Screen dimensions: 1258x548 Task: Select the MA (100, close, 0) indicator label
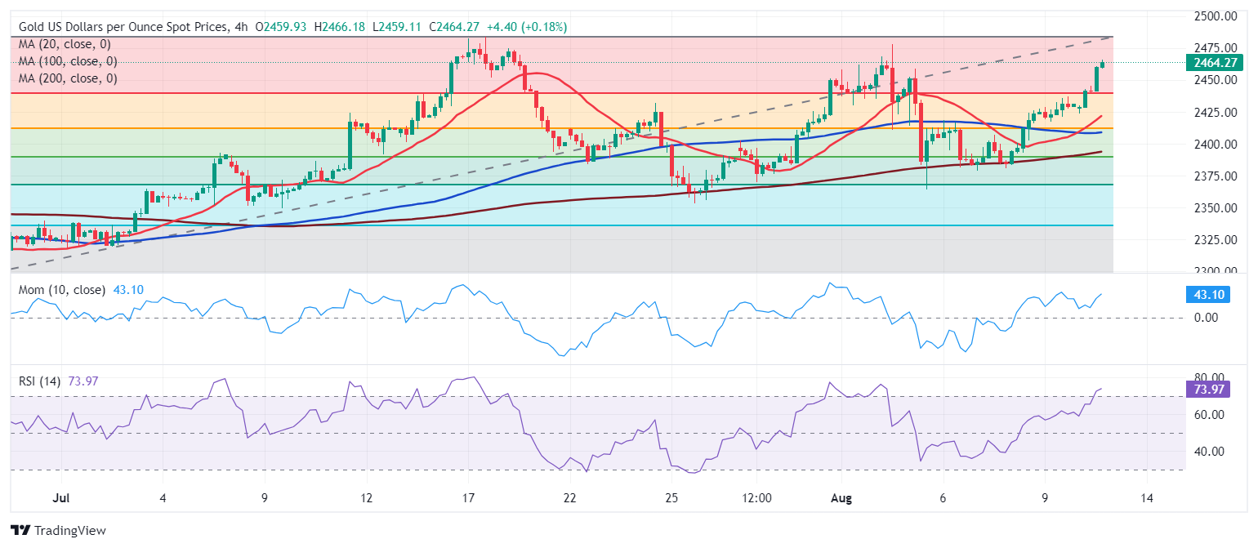pos(68,61)
